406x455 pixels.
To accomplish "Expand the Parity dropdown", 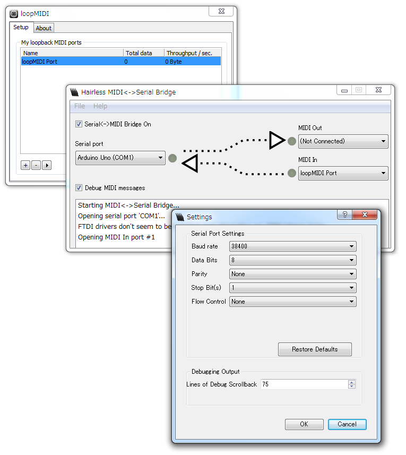I will 292,274.
